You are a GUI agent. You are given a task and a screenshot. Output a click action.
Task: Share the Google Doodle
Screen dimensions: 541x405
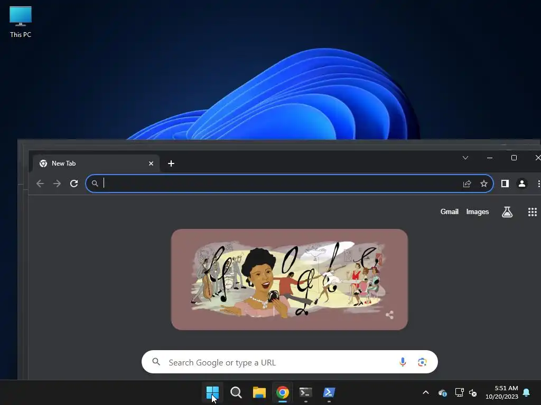click(389, 315)
